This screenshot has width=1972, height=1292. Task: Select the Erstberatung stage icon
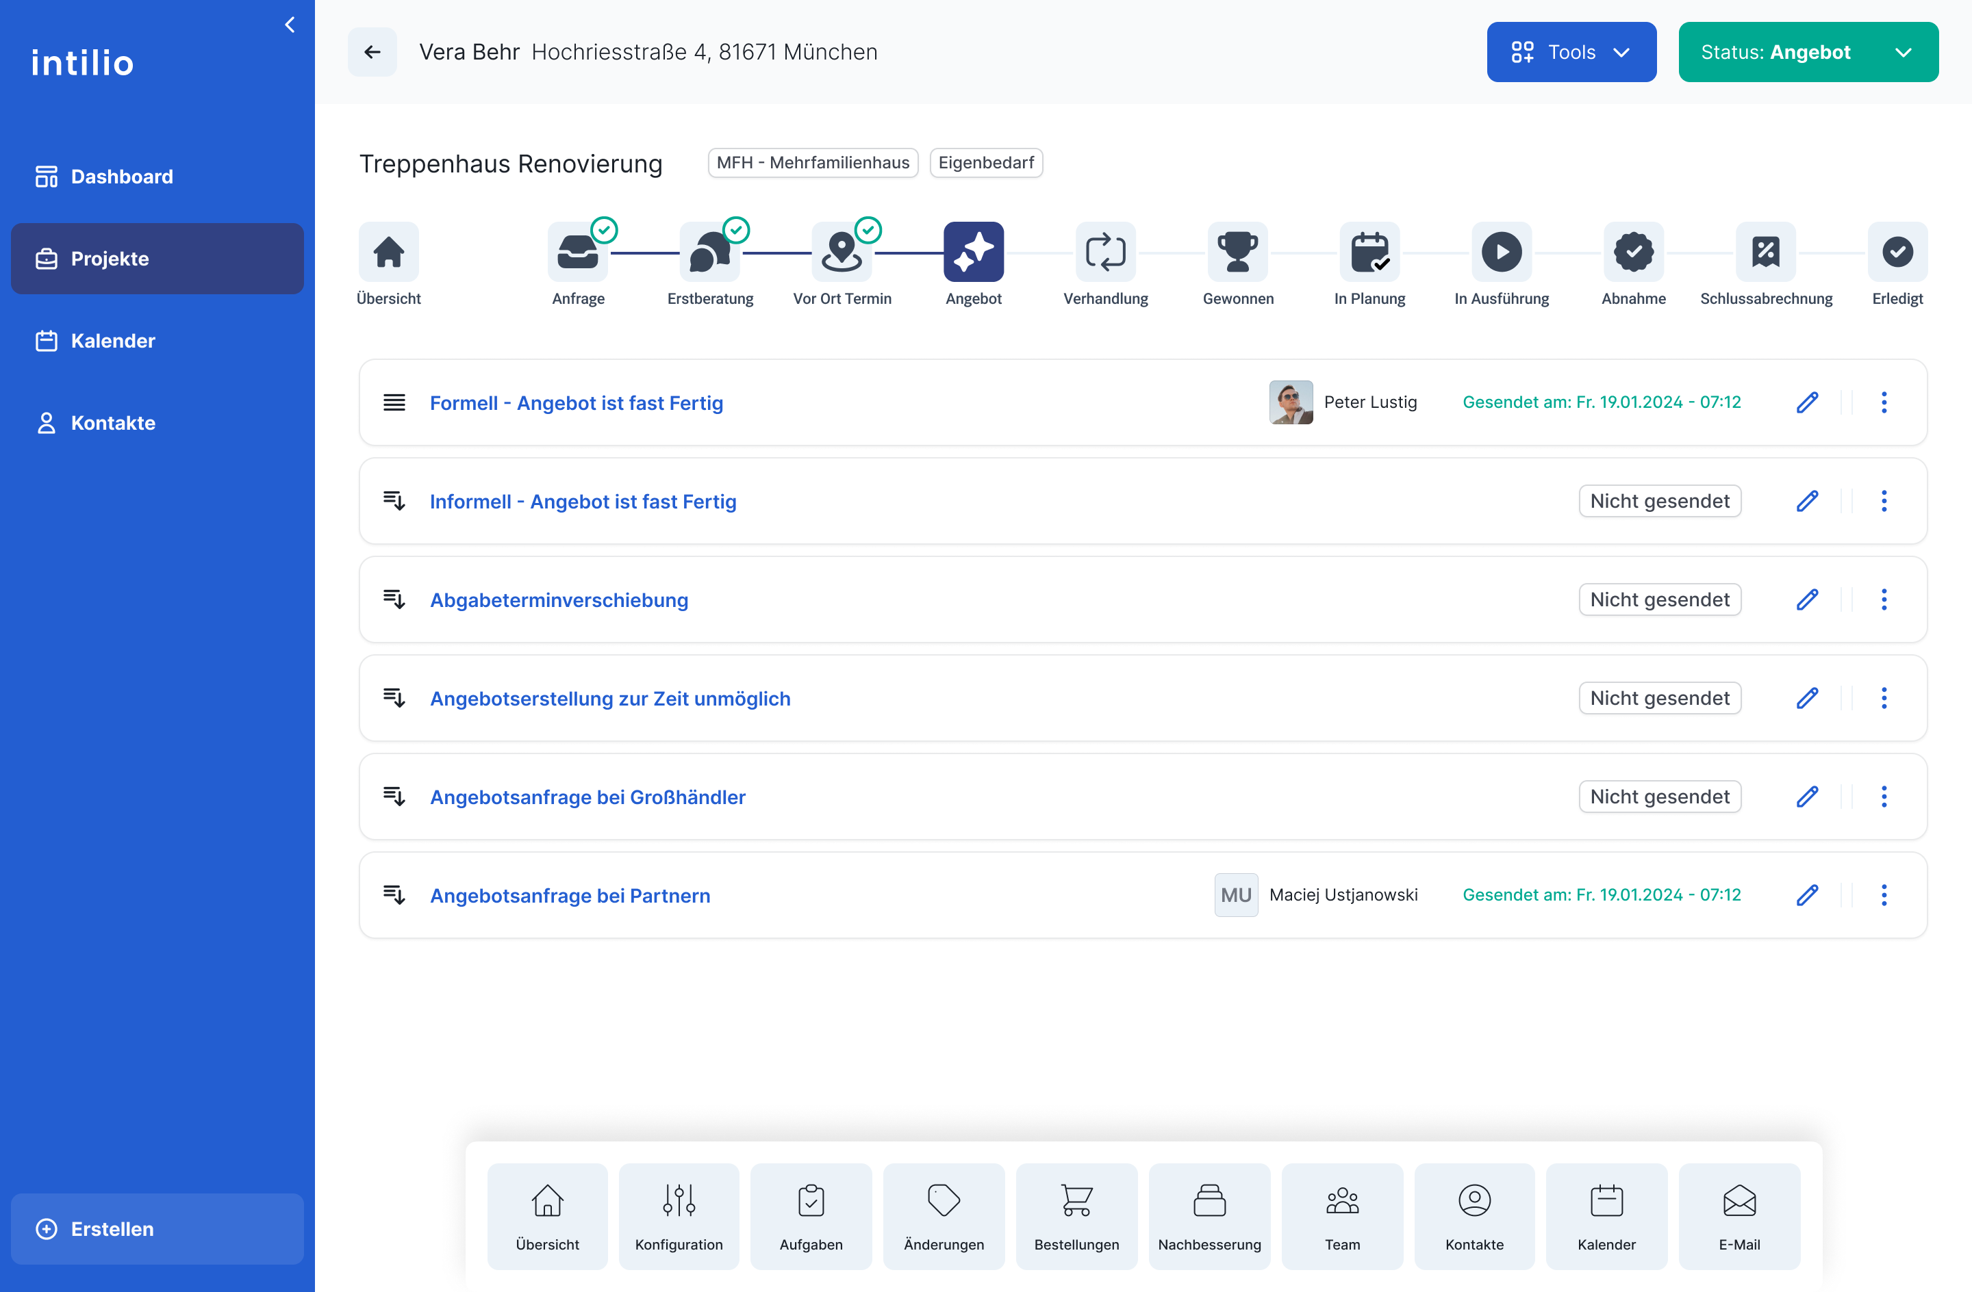pyautogui.click(x=709, y=252)
